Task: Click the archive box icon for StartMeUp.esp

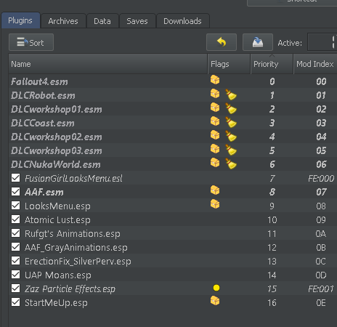Action: (215, 301)
